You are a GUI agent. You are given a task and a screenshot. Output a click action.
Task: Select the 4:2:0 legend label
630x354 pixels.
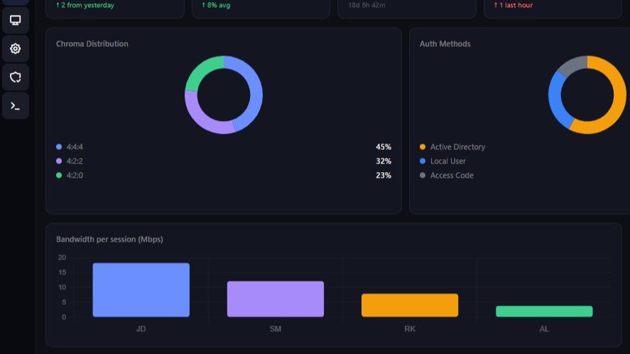(x=75, y=175)
